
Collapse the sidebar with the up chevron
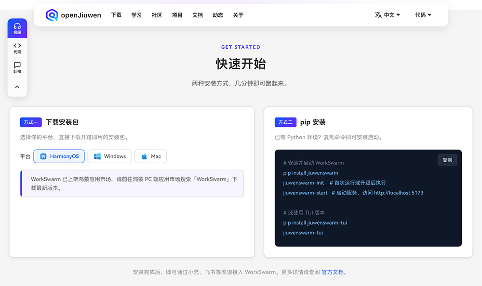pos(17,87)
